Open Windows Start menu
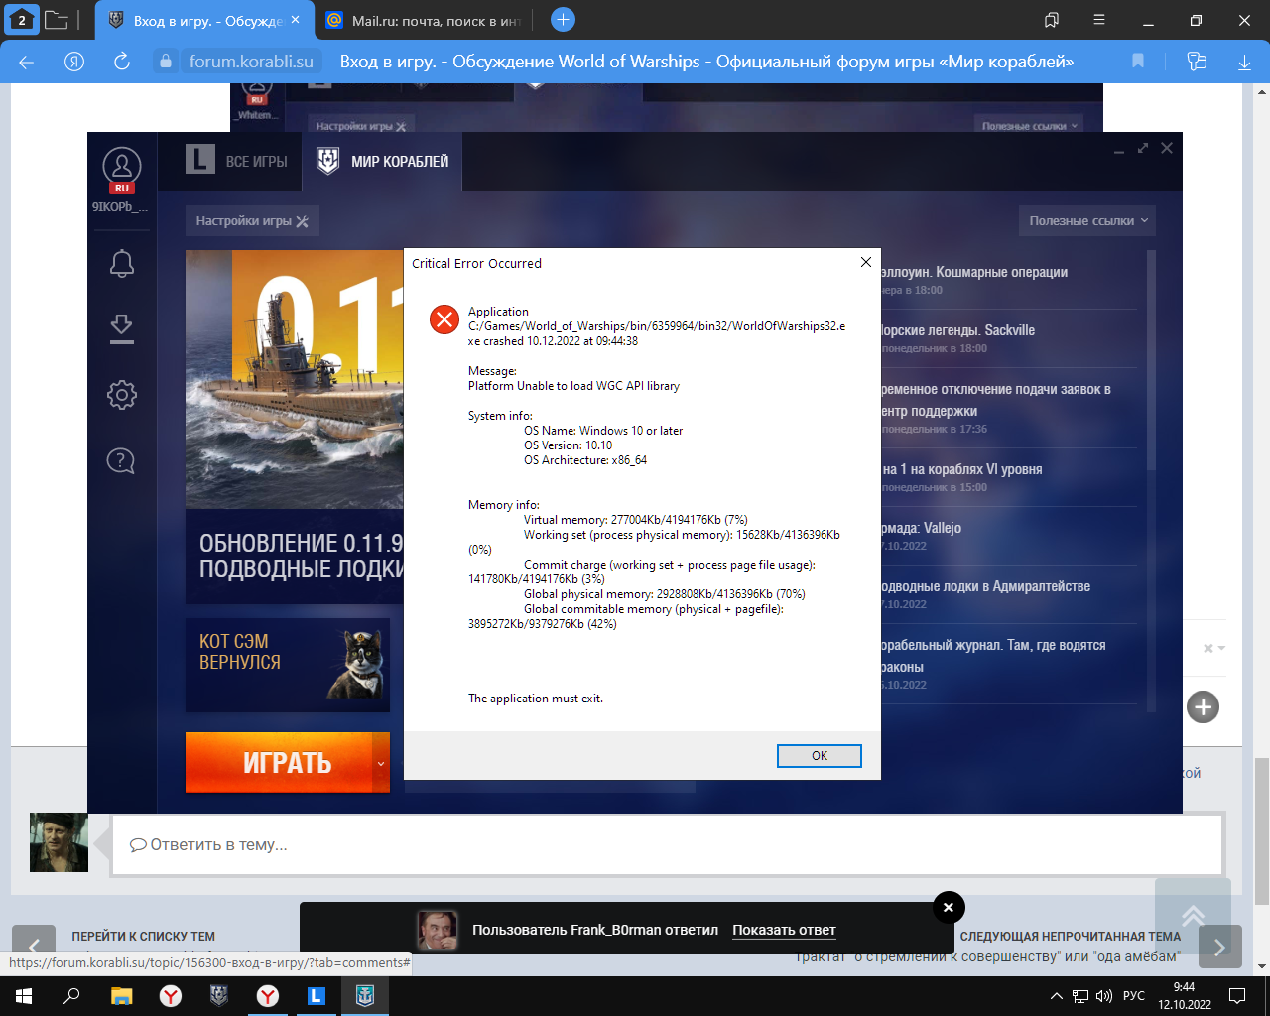Image resolution: width=1270 pixels, height=1016 pixels. coord(24,996)
